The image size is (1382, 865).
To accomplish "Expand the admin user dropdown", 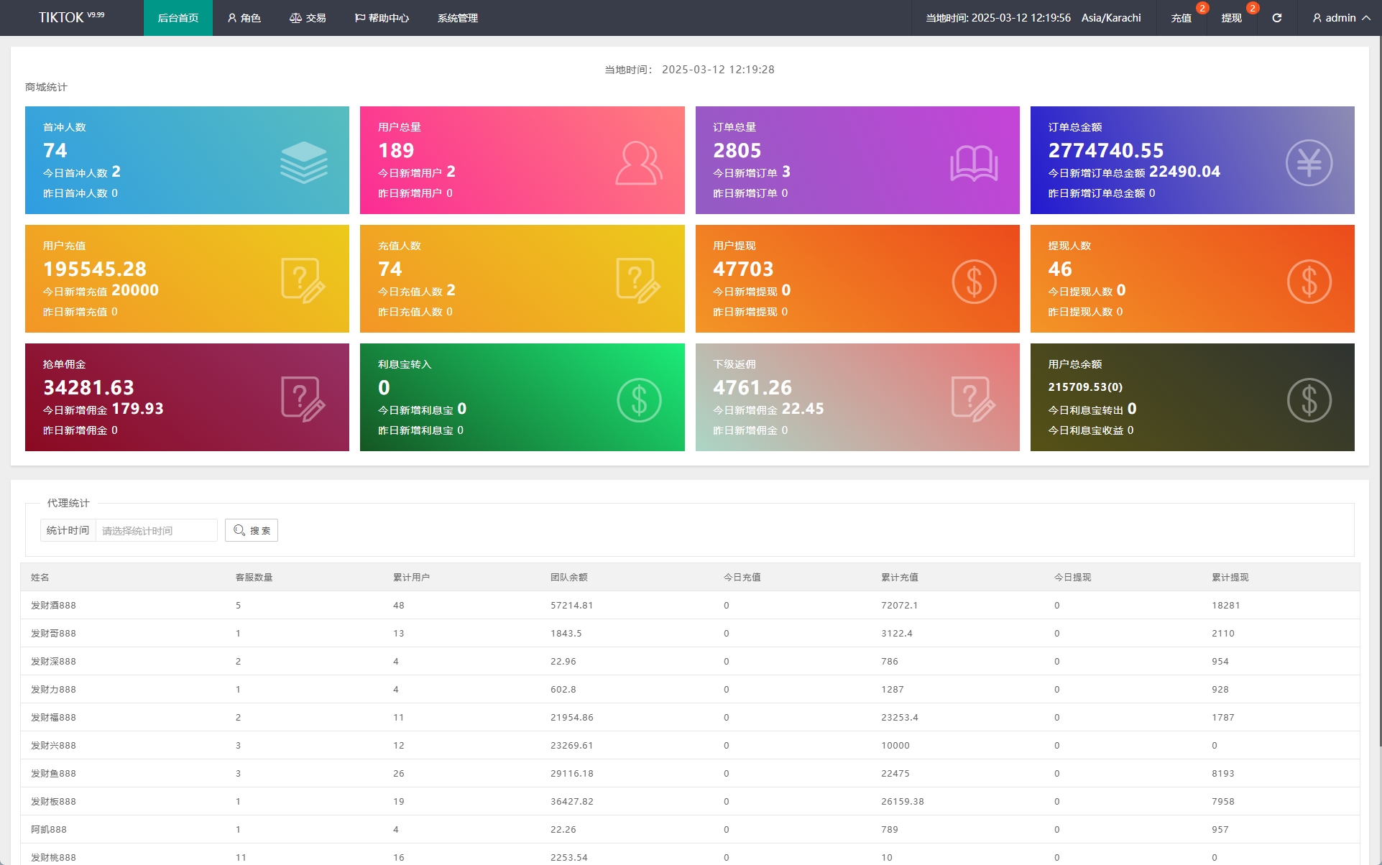I will tap(1340, 18).
